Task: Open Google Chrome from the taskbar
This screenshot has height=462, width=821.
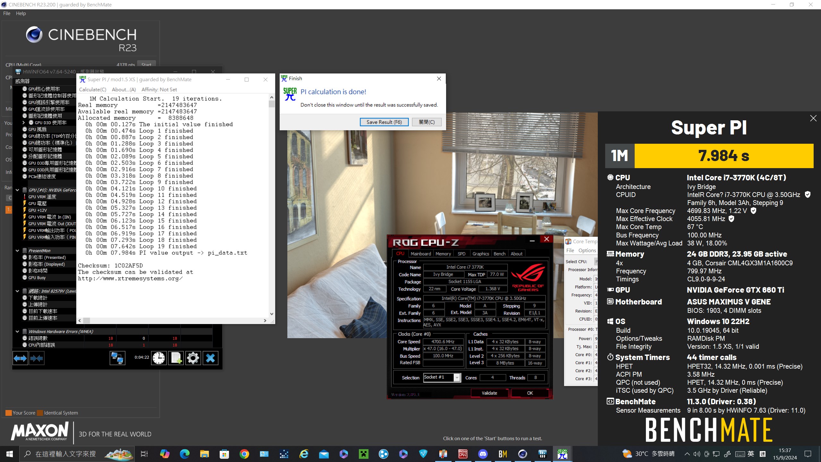Action: pos(244,454)
